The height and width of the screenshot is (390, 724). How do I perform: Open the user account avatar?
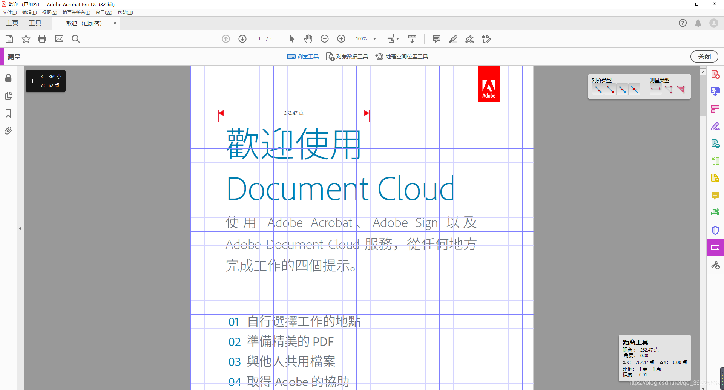[714, 23]
